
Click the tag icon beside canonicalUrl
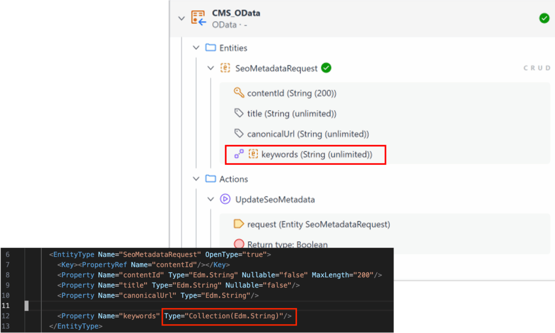click(238, 134)
